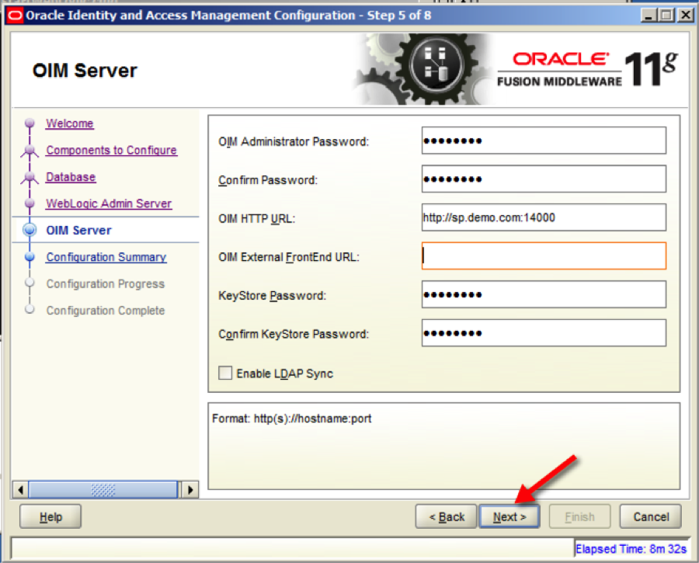Click the OIM External FrontEnd URL field

tap(543, 256)
